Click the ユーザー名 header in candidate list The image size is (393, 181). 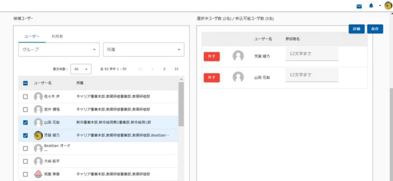[43, 83]
